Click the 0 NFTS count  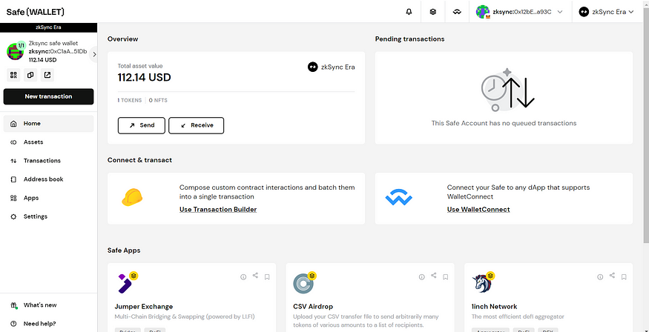[158, 101]
